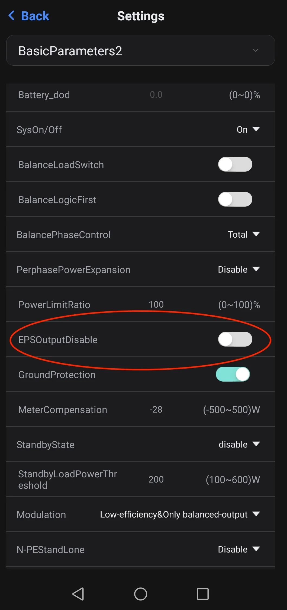This screenshot has width=287, height=610.
Task: Tap Android triangle back navigation icon
Action: coord(78,594)
